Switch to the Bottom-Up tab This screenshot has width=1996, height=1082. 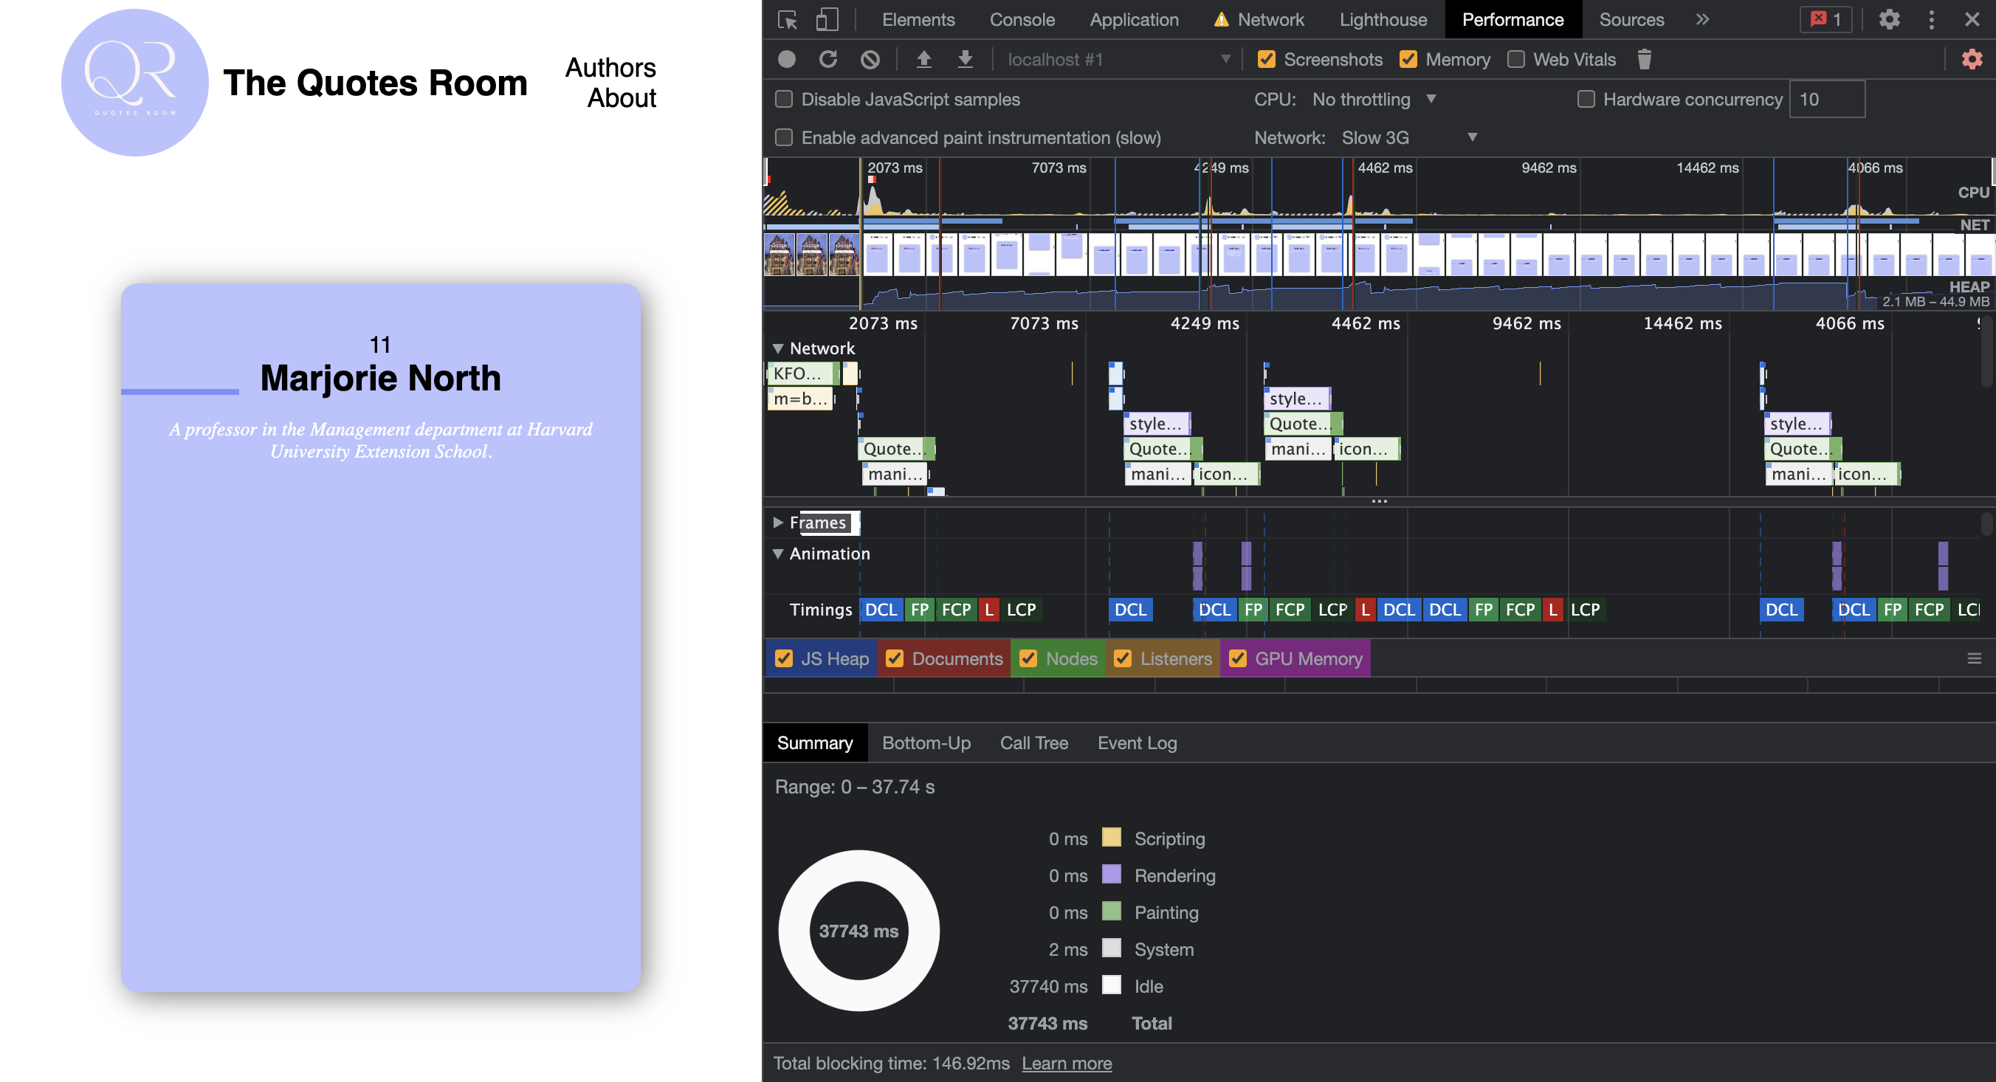point(926,742)
